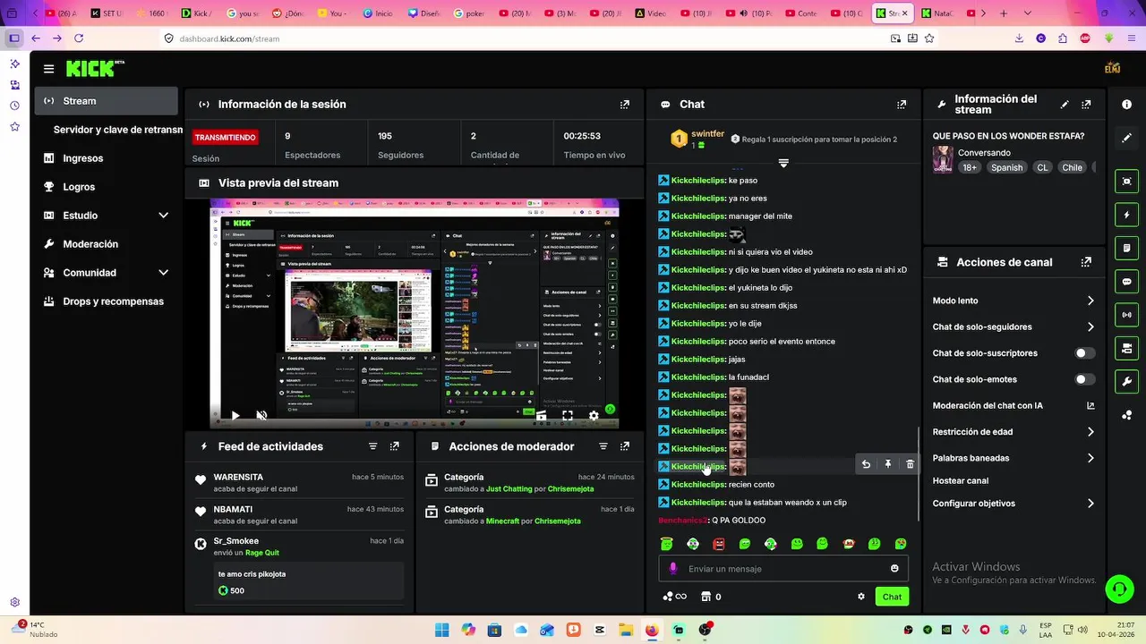Image resolution: width=1146 pixels, height=644 pixels.
Task: Insert the red angry emote
Action: (718, 544)
